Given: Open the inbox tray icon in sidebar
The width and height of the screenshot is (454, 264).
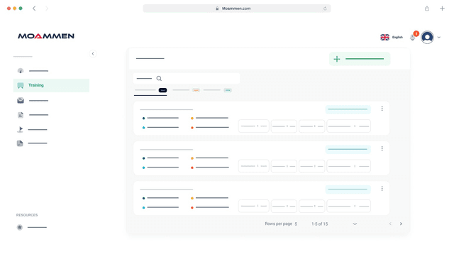Looking at the screenshot, I should click(21, 100).
